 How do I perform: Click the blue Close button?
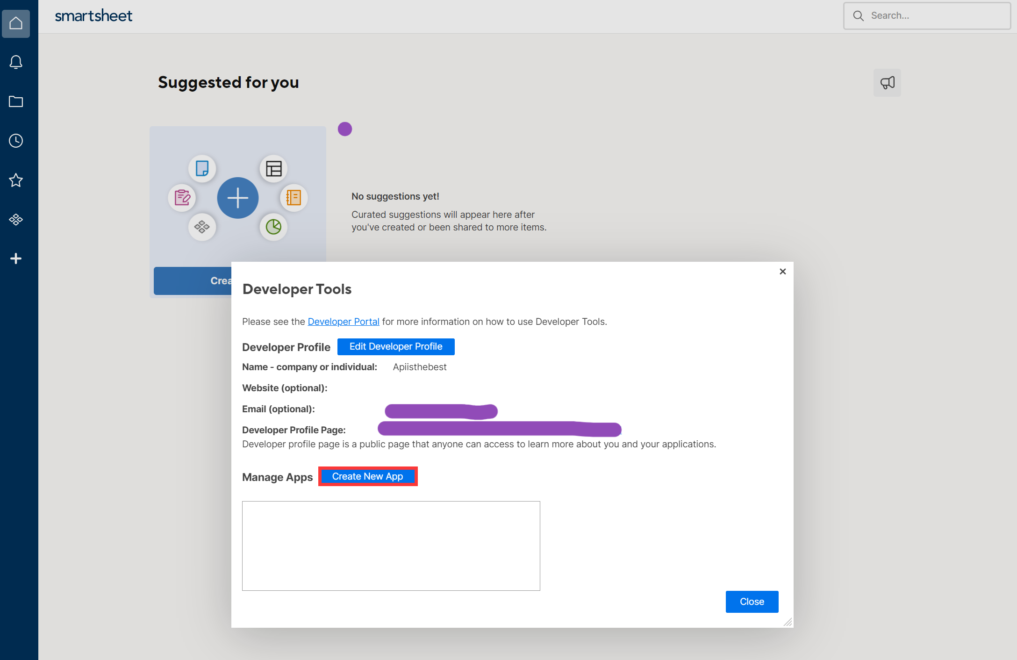(x=752, y=602)
